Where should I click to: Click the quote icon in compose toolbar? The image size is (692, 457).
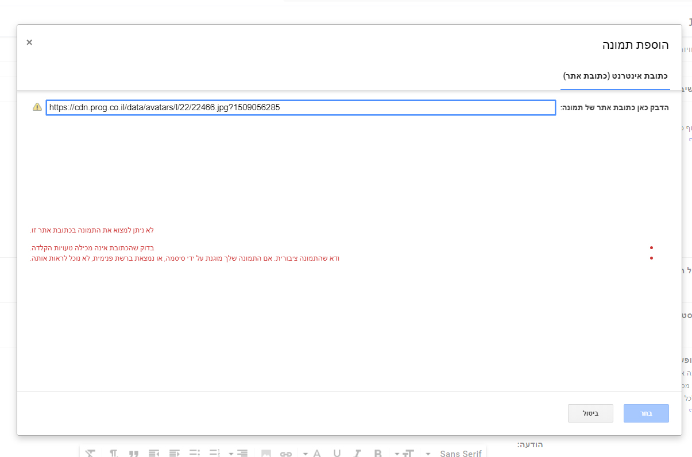pyautogui.click(x=134, y=454)
